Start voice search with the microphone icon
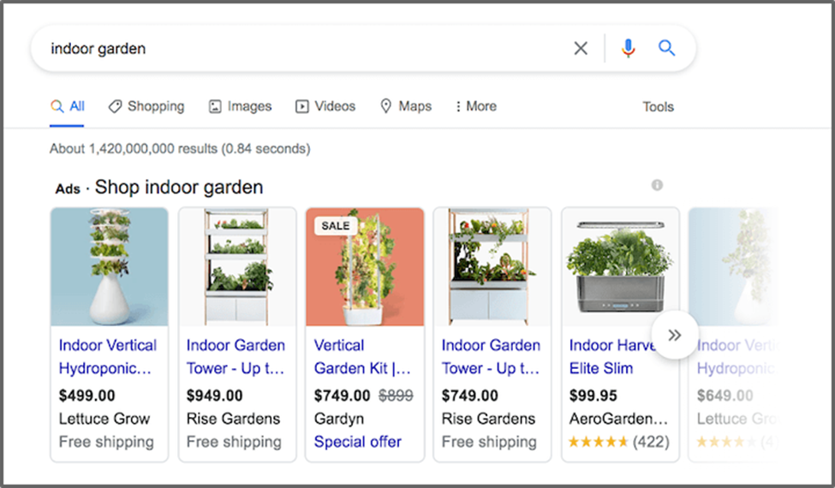Image resolution: width=835 pixels, height=488 pixels. [x=628, y=49]
